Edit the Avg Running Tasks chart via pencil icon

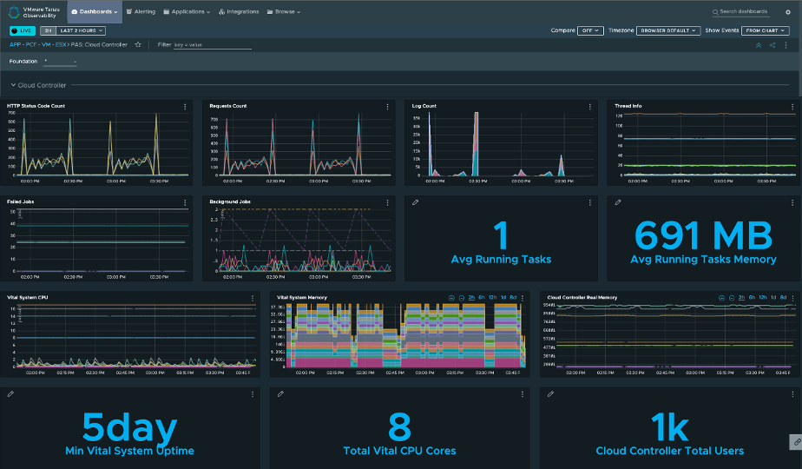(x=416, y=201)
